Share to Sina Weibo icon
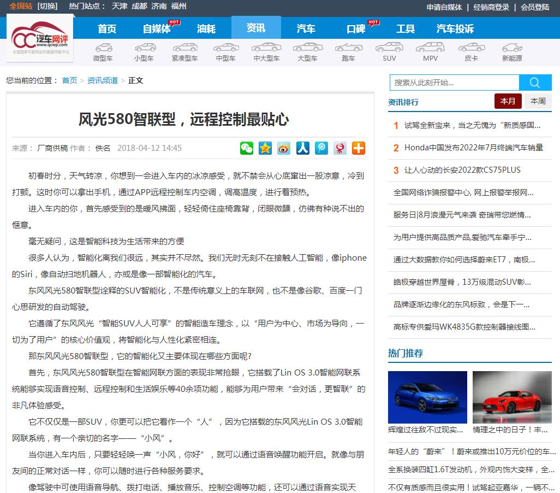The image size is (560, 493). (x=284, y=148)
